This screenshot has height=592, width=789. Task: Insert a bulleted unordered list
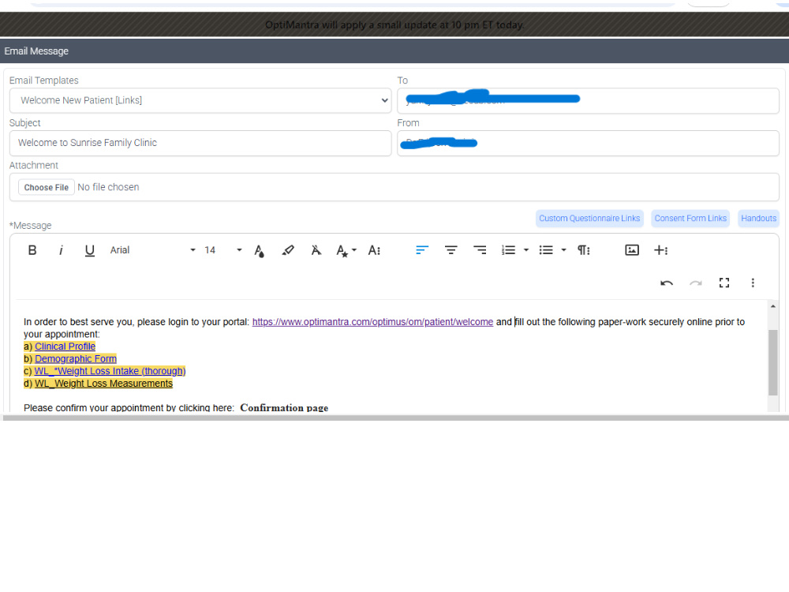[x=546, y=250]
